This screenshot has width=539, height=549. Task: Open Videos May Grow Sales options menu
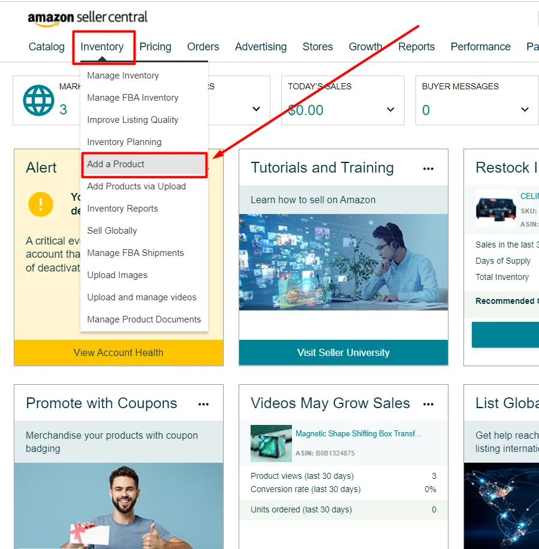[x=428, y=405]
